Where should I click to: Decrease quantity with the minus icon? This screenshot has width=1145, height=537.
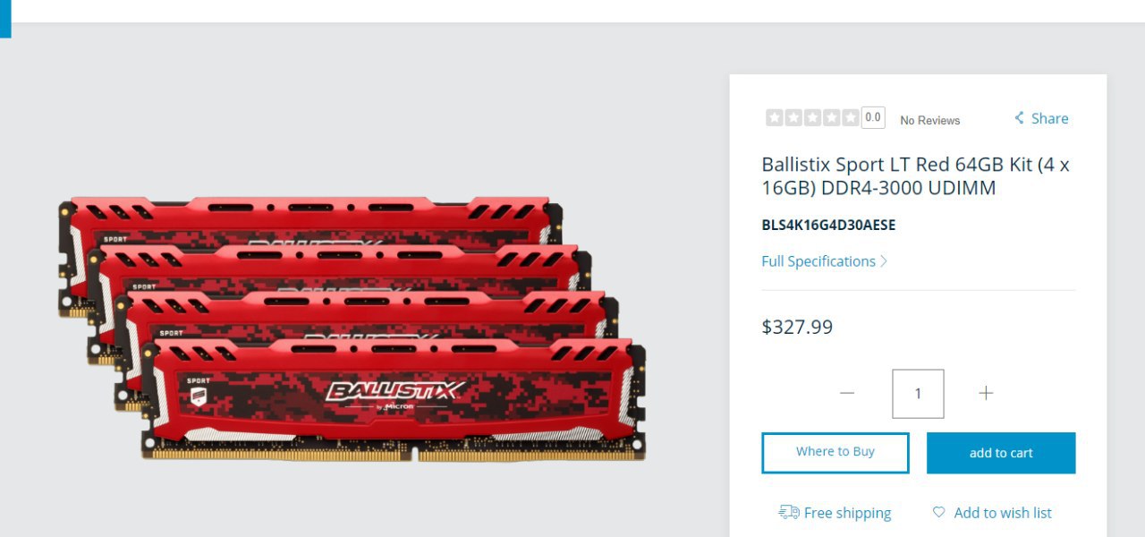pyautogui.click(x=847, y=393)
